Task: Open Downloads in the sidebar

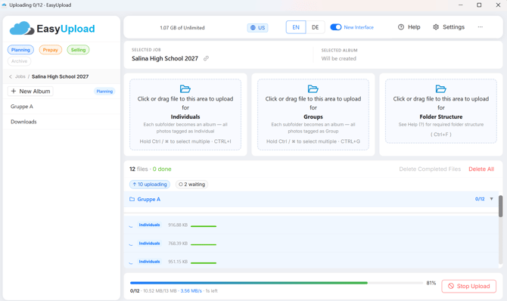Action: [61, 122]
